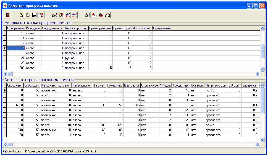
Task: Sort by the 'Программа' column header
Action: coord(15,28)
